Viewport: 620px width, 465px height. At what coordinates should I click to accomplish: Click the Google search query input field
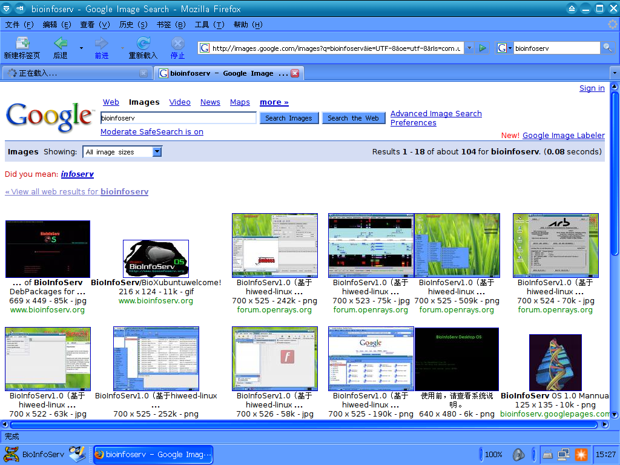[x=179, y=118]
